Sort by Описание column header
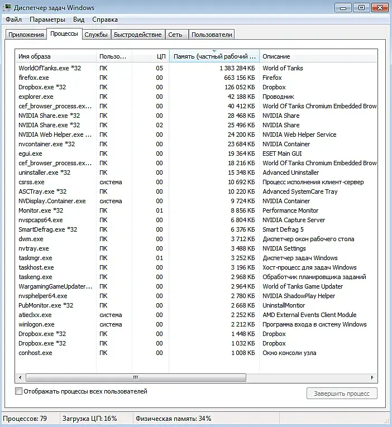The width and height of the screenshot is (392, 427). 318,56
